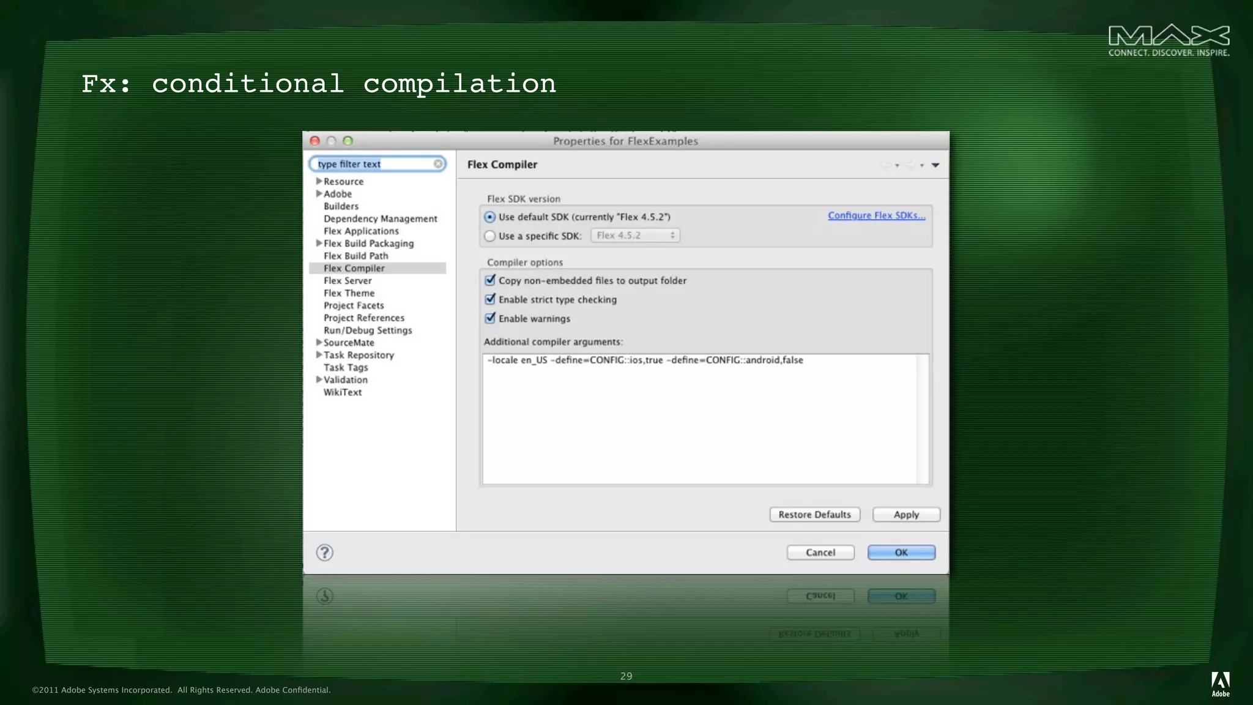
Task: Select the SourceMate tree label
Action: 349,342
